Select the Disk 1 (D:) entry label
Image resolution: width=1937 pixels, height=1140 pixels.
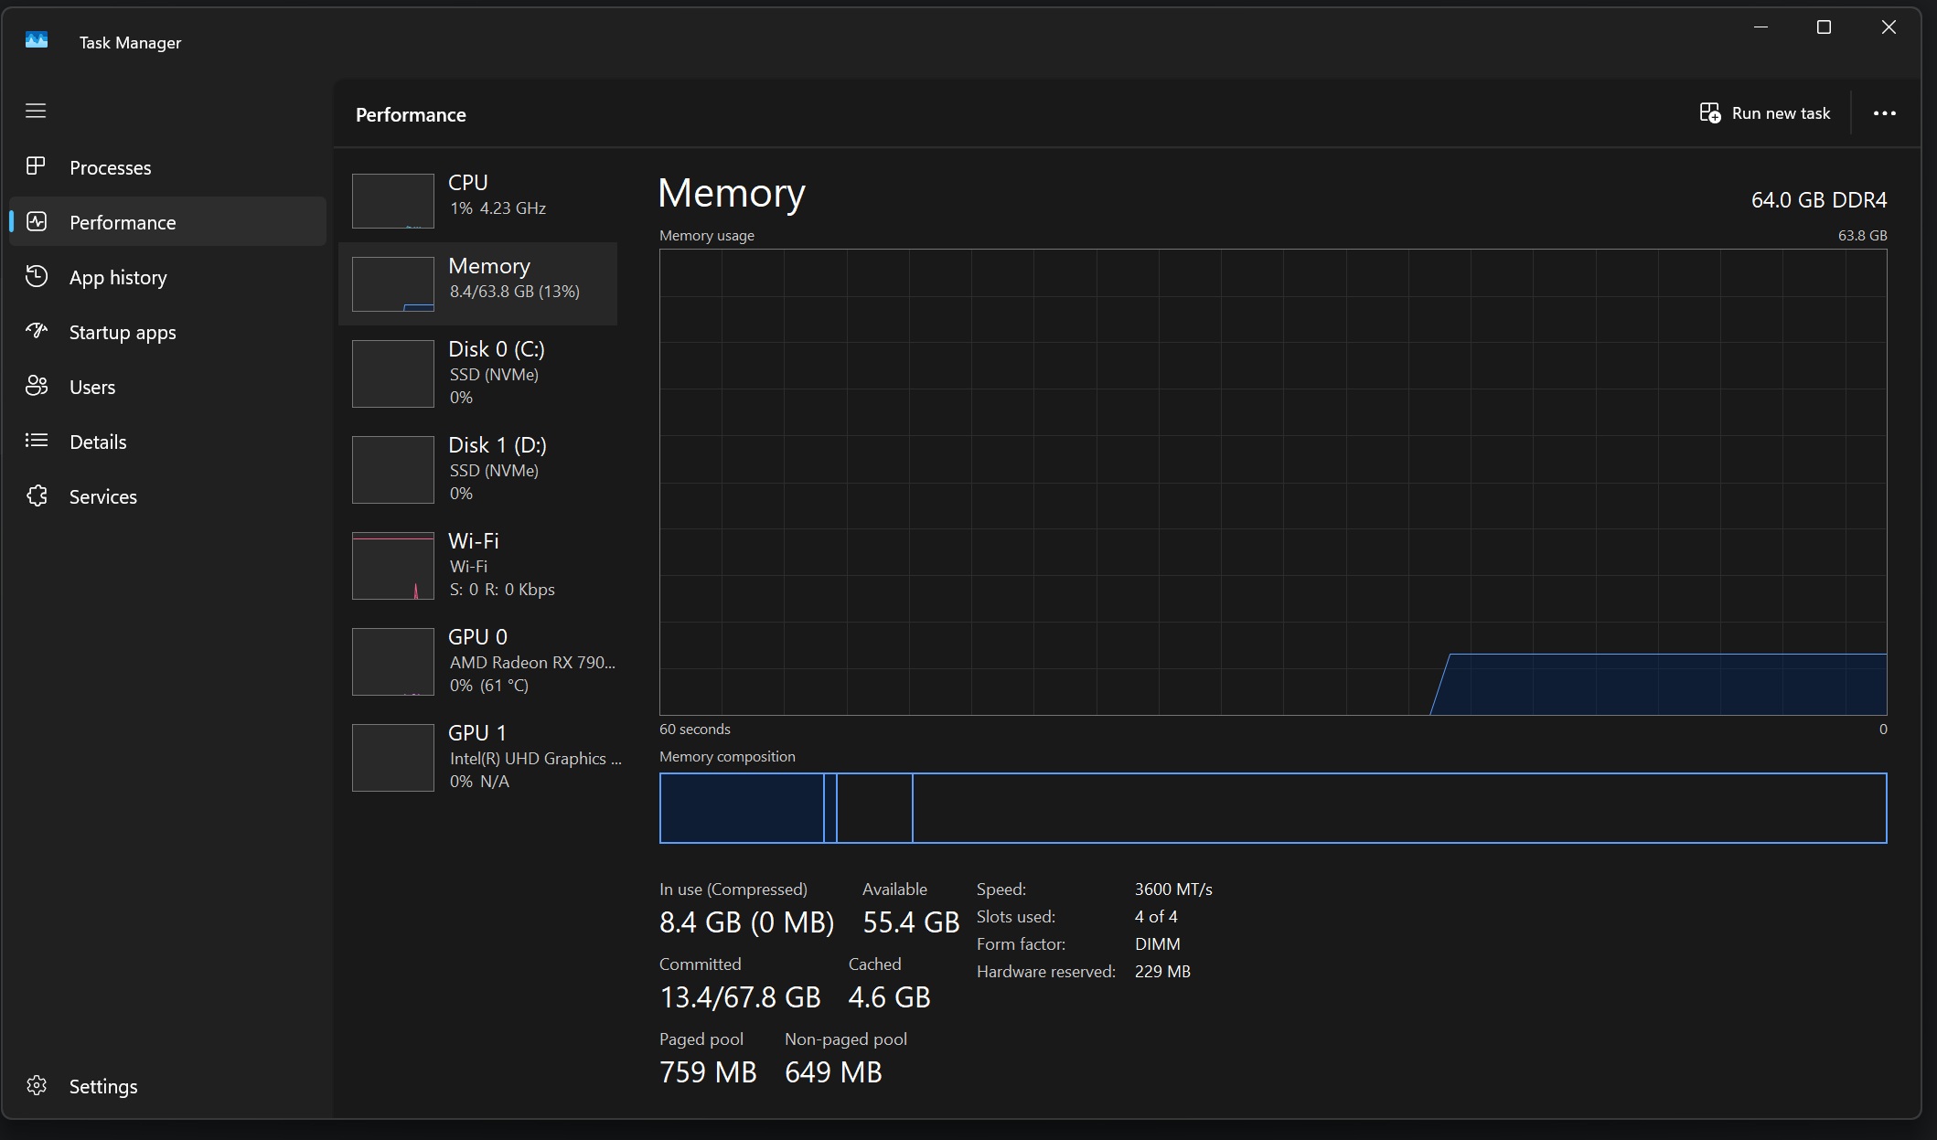click(x=498, y=445)
